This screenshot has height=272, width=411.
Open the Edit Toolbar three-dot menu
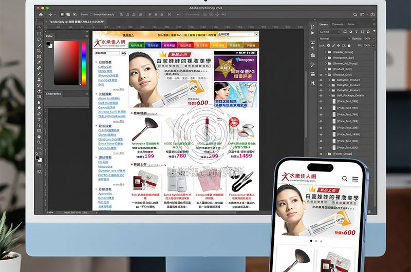click(x=39, y=148)
